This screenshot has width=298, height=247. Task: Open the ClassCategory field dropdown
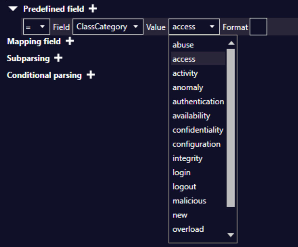click(x=108, y=27)
